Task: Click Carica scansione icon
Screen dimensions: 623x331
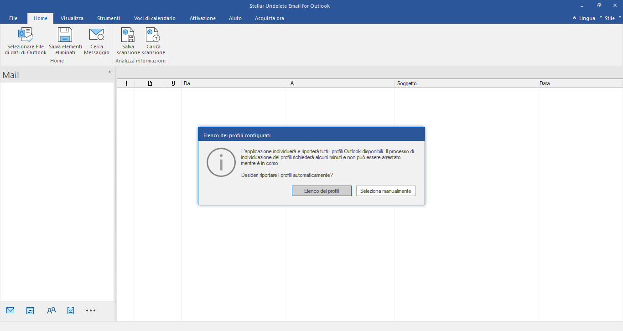Action: coord(153,36)
